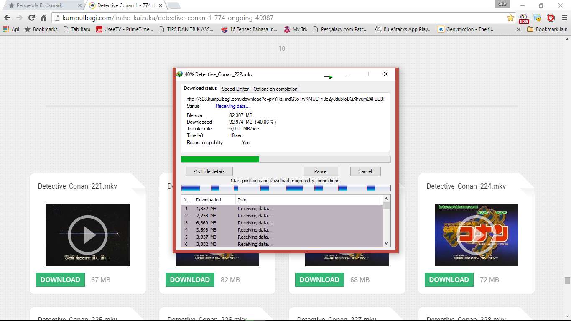Open the Pesgalaxy.com Patch bookmark
The height and width of the screenshot is (321, 571).
[x=340, y=29]
